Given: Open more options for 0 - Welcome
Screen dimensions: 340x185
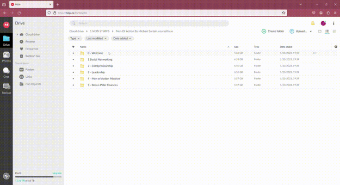Looking at the screenshot, I should coord(315,53).
